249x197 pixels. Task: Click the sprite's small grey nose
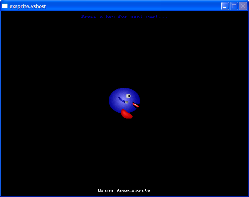point(126,102)
